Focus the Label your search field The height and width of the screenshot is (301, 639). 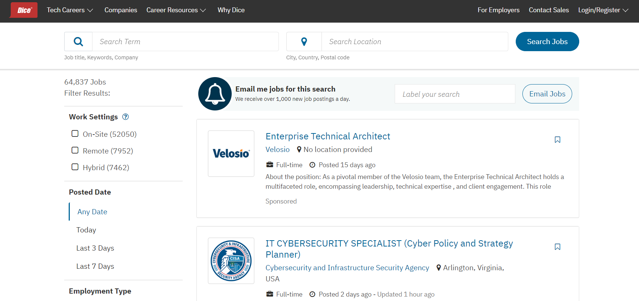(455, 94)
